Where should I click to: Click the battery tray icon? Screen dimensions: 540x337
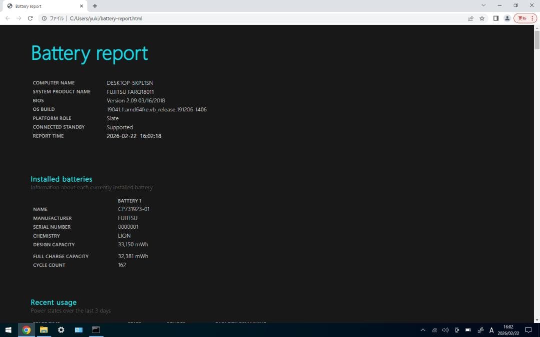pyautogui.click(x=468, y=330)
